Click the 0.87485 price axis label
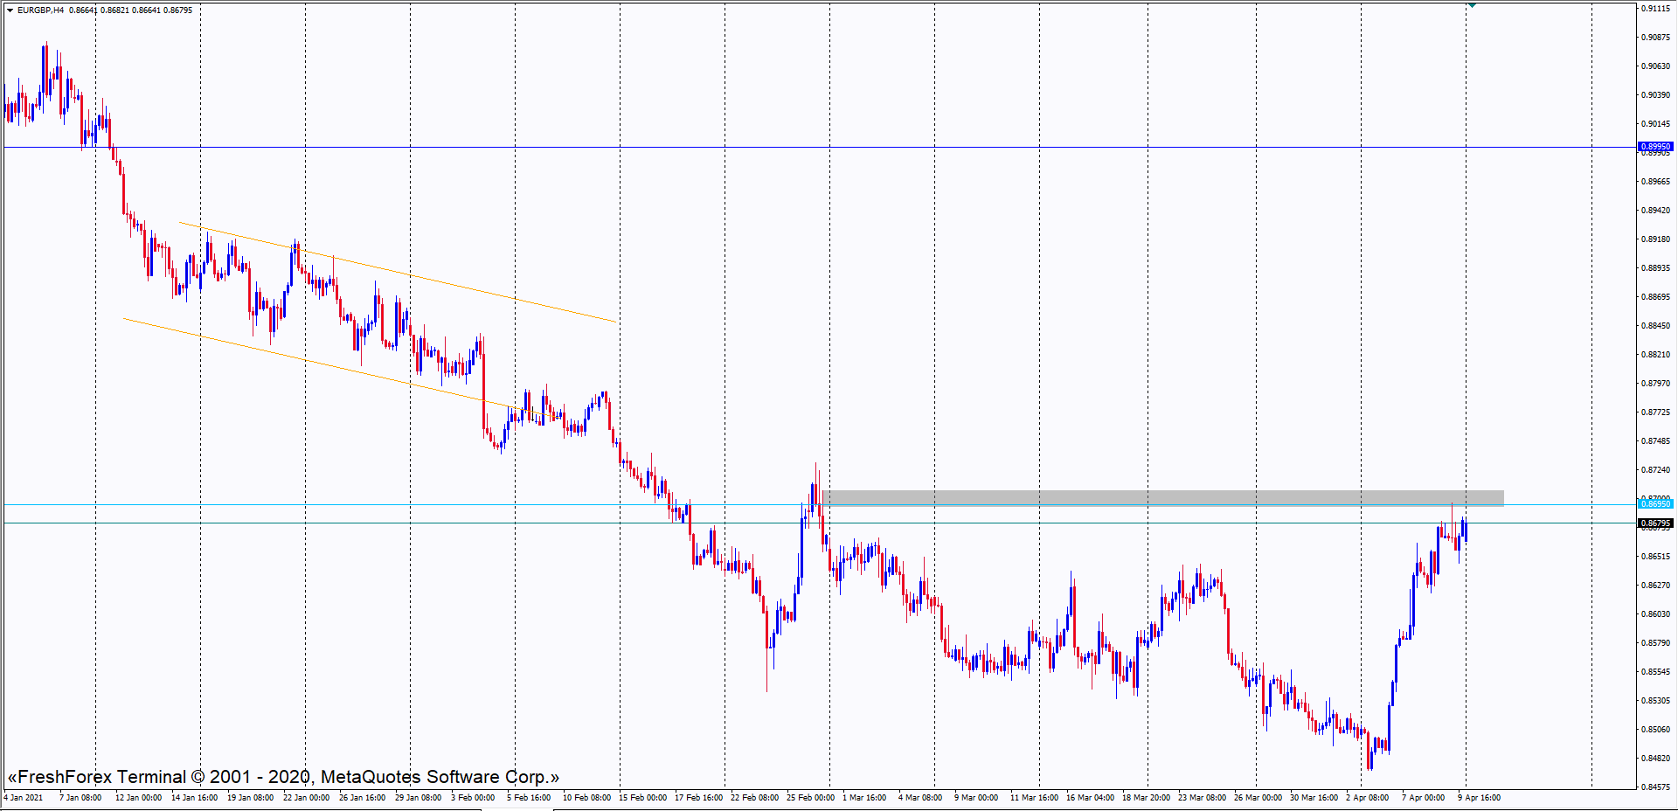The height and width of the screenshot is (811, 1678). pos(1655,441)
